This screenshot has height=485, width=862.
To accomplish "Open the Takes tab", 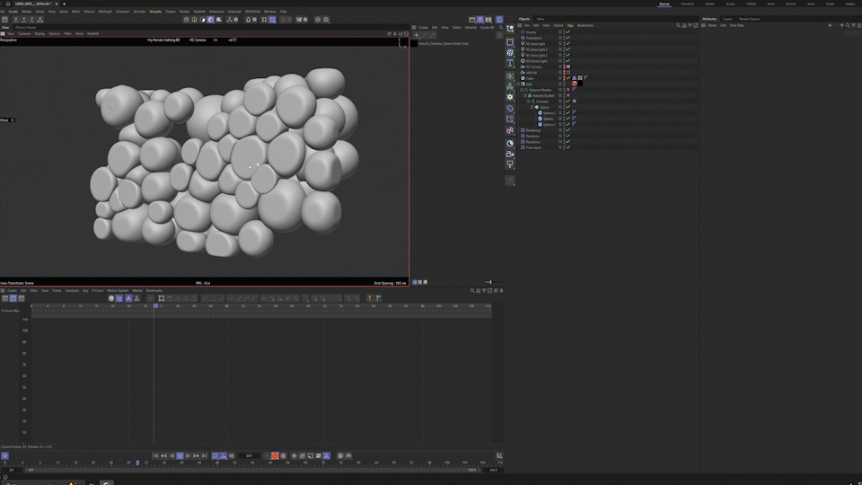I will [541, 18].
